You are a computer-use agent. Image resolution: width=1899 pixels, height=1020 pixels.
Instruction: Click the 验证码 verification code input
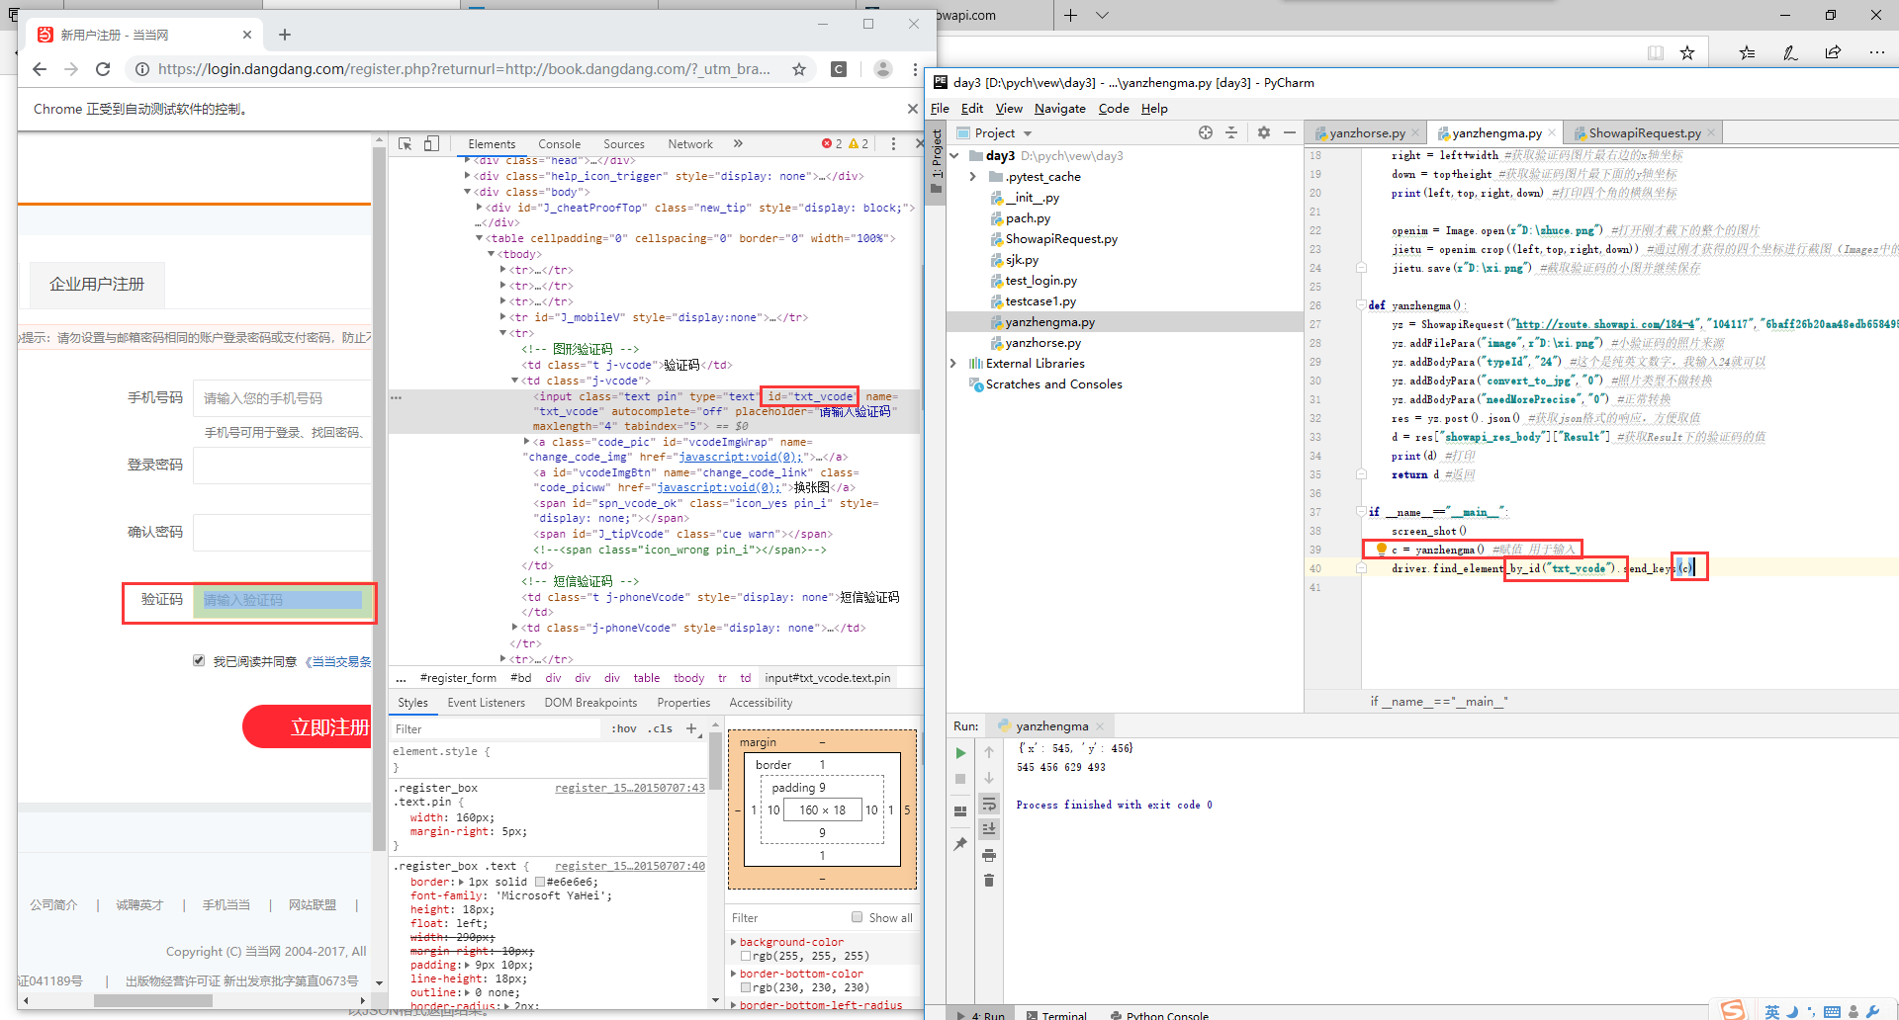coord(282,600)
